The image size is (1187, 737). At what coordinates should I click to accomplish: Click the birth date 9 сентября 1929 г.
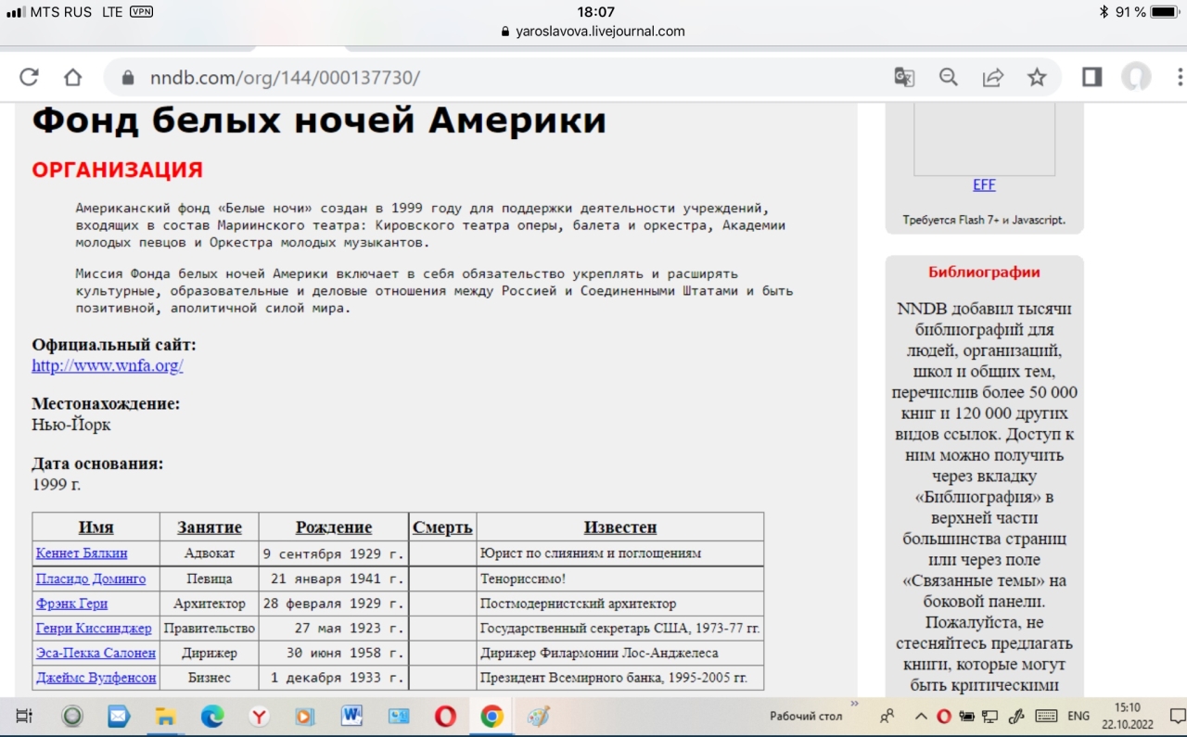click(x=334, y=553)
